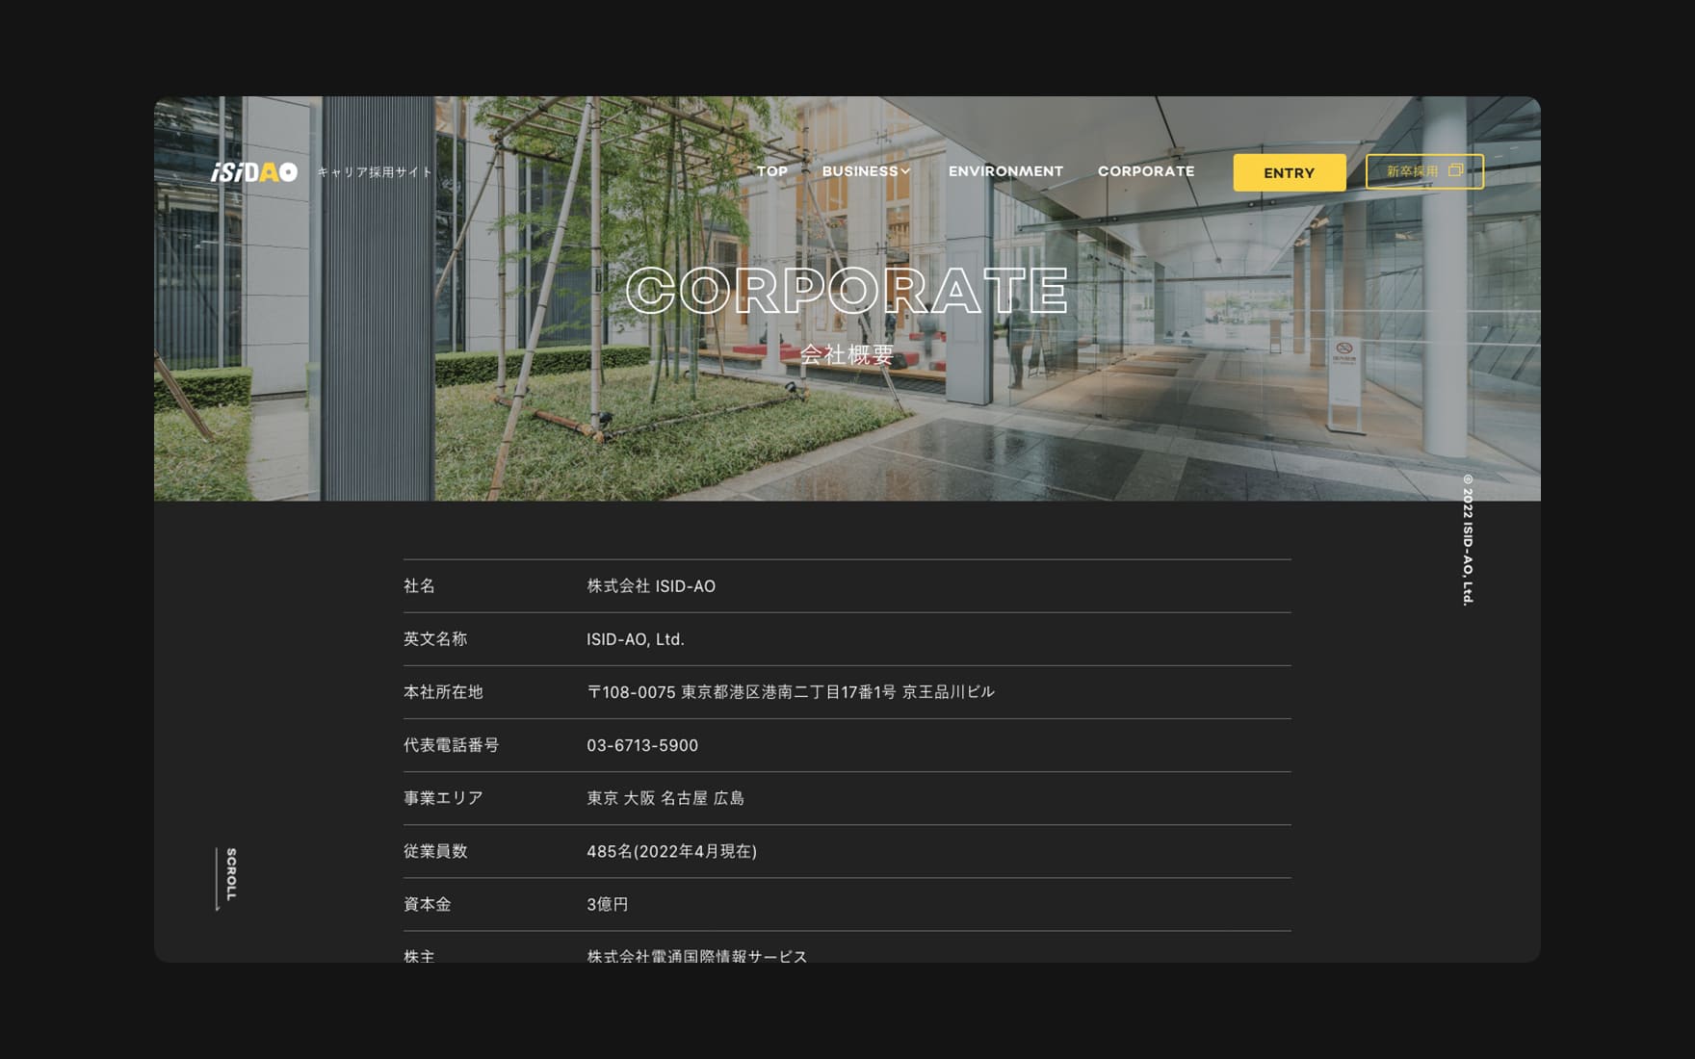The height and width of the screenshot is (1059, 1695).
Task: Click the business areas 東京 大阪 名古屋 広島
Action: [x=665, y=798]
